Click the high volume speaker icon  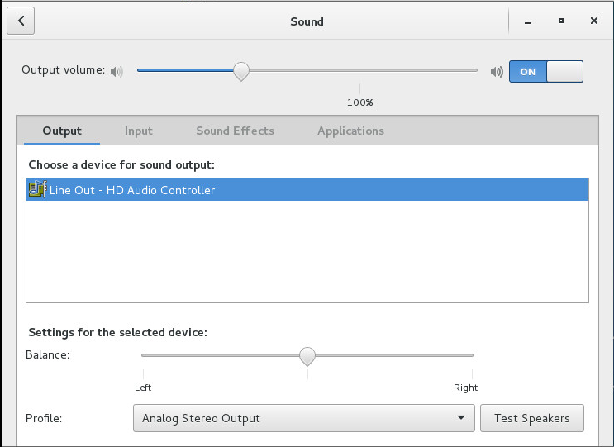pyautogui.click(x=496, y=71)
